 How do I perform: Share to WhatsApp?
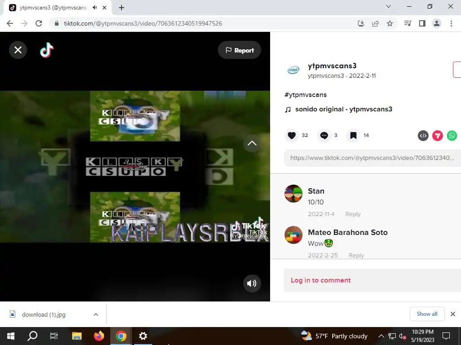pos(452,136)
